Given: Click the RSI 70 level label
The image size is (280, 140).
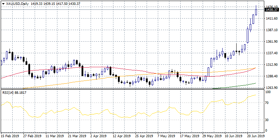Looking at the screenshot, I should pyautogui.click(x=267, y=103).
